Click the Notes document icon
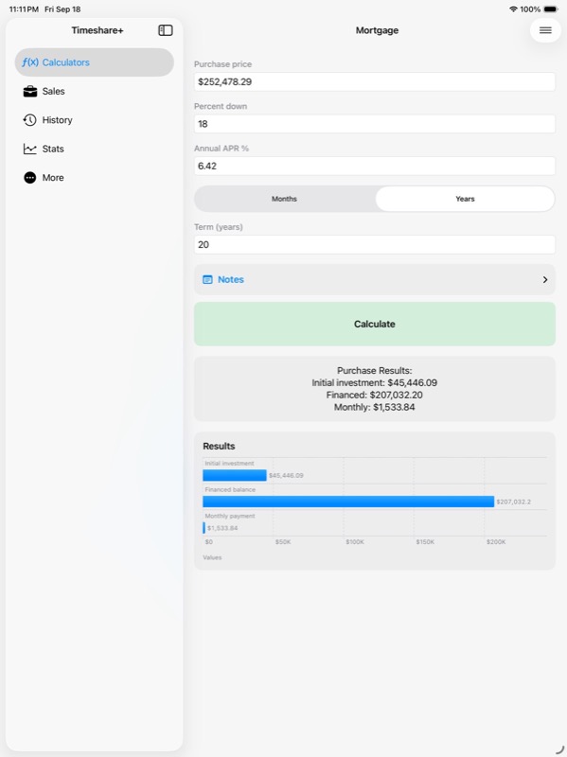 click(x=207, y=279)
